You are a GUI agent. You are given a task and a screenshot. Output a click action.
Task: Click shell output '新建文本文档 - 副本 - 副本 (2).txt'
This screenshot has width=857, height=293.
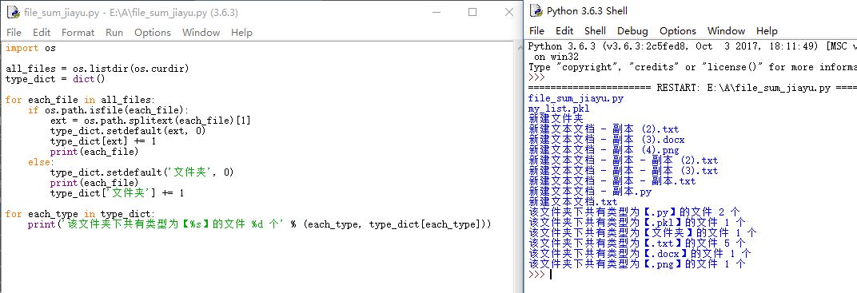623,160
